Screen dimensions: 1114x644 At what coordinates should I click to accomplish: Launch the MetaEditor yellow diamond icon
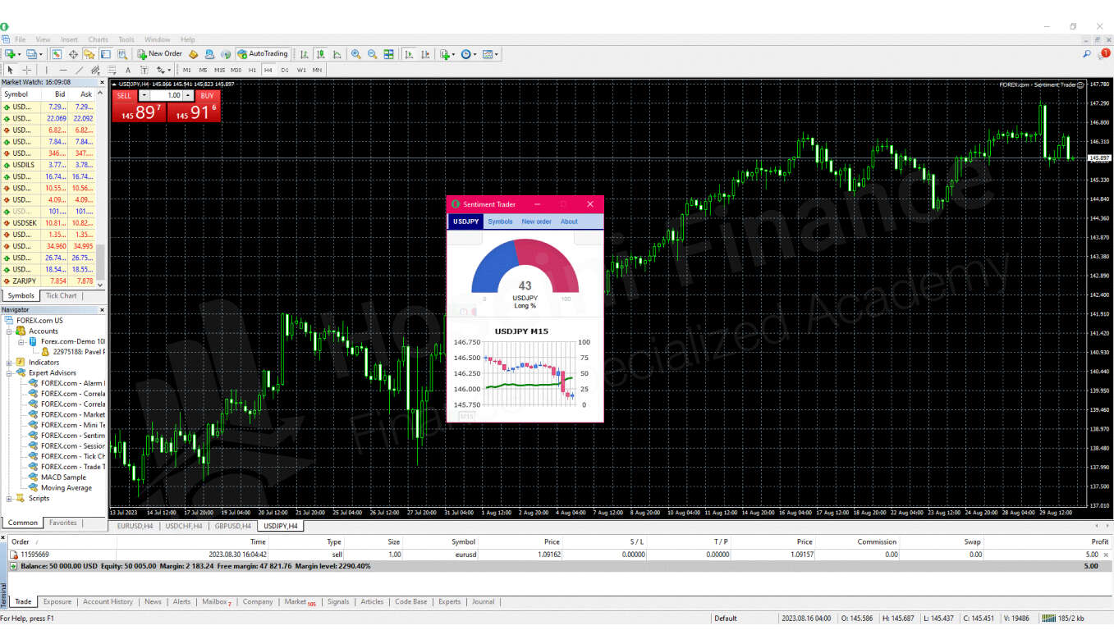(x=193, y=54)
